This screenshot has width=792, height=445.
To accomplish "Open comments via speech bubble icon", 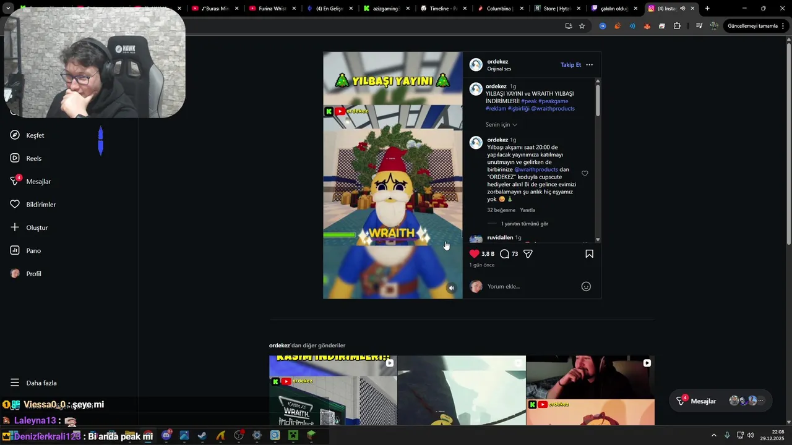I will [504, 253].
